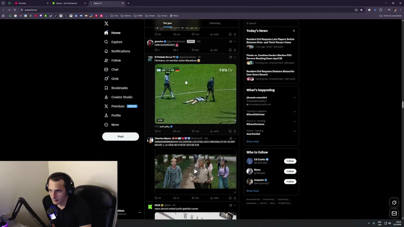Bookmark this page star icon

click(361, 10)
